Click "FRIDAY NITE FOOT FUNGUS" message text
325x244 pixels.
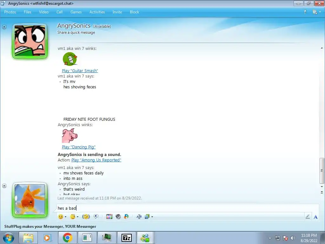(89, 119)
